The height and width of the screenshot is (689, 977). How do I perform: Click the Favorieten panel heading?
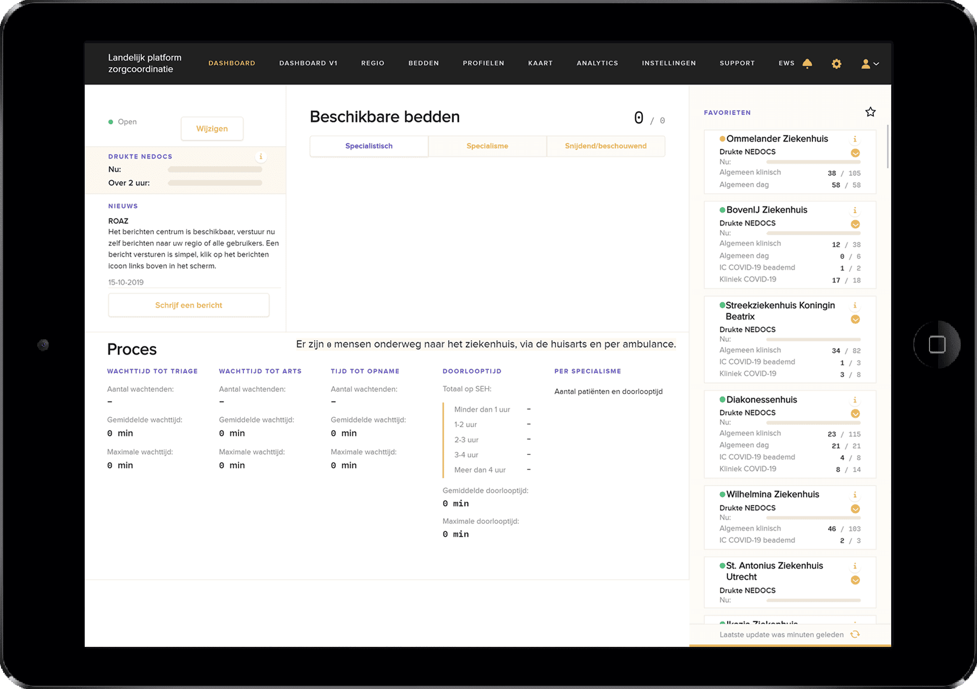[x=727, y=113]
